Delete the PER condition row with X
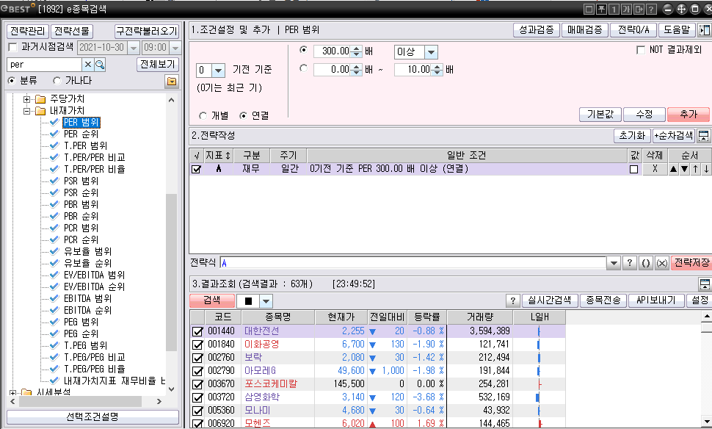This screenshot has width=712, height=429. [x=655, y=169]
